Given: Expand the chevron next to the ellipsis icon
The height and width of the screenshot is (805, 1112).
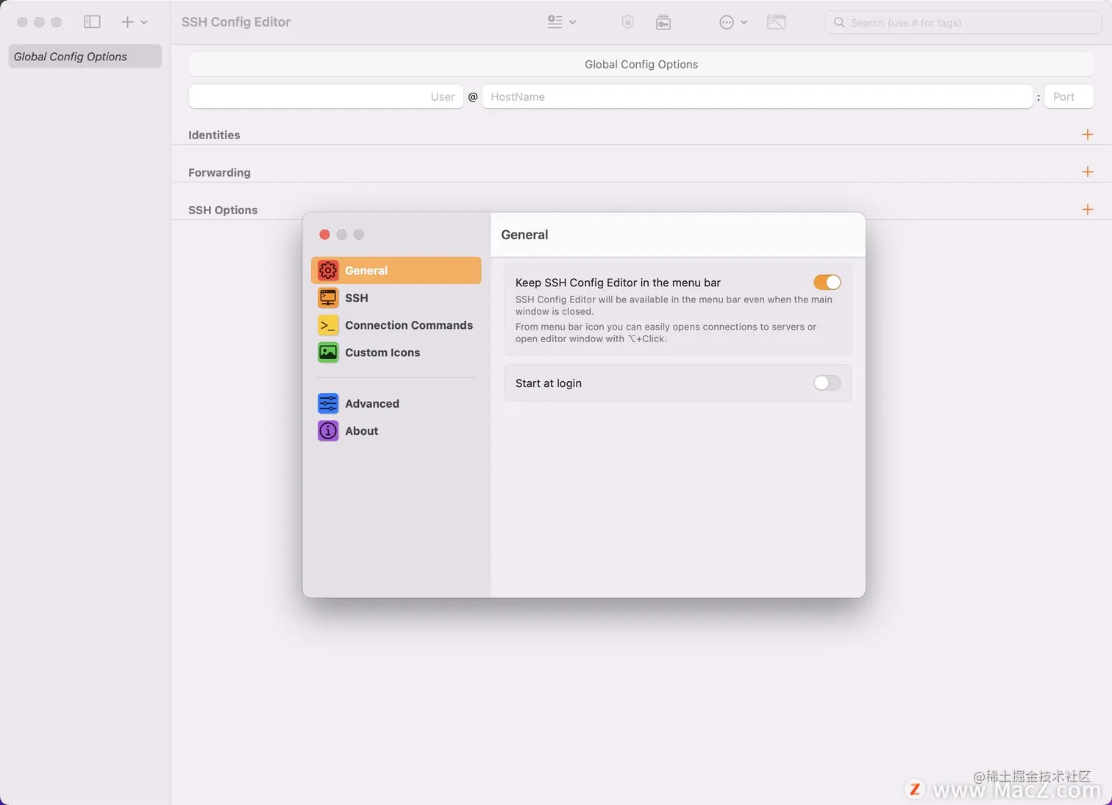Looking at the screenshot, I should click(x=744, y=22).
